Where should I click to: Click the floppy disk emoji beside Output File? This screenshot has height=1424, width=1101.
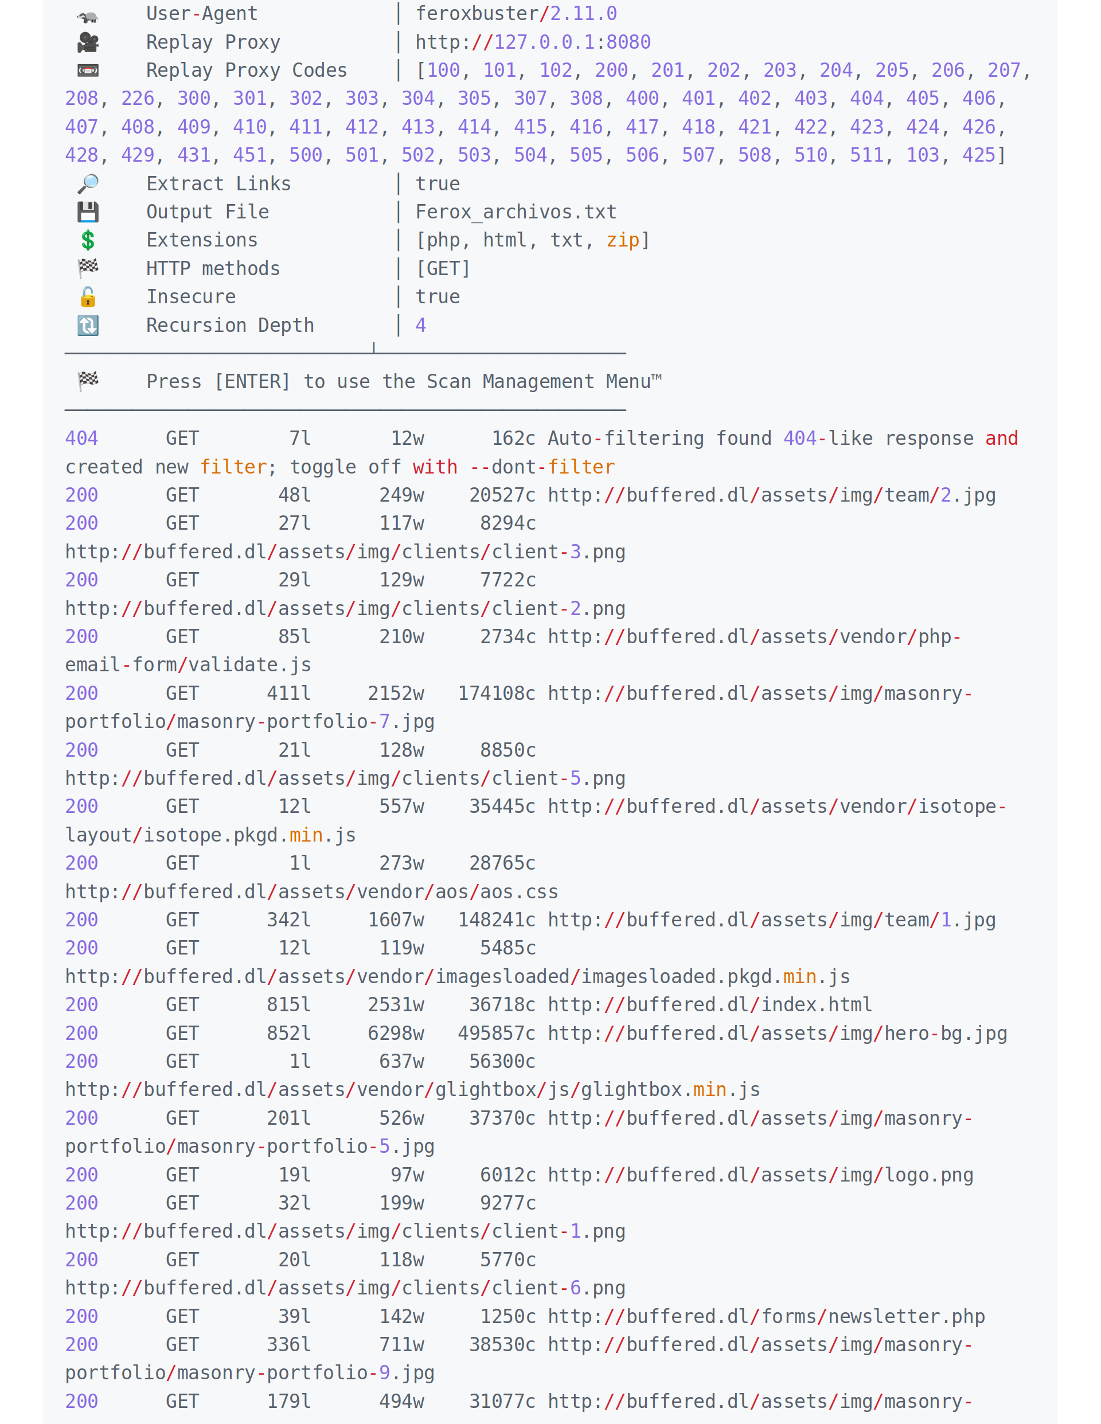pos(87,212)
